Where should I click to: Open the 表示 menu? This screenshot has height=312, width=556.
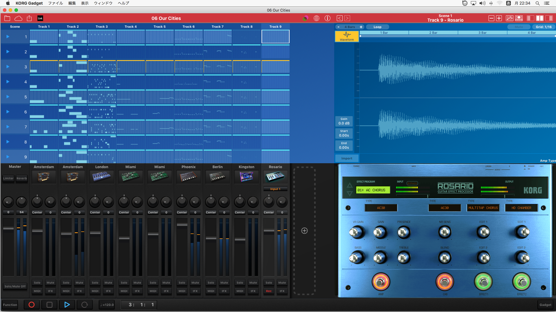[x=85, y=3]
